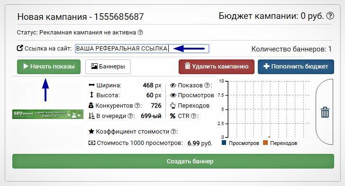Image resolution: width=345 pixels, height=186 pixels.
Task: Click the crossed eye icon beside Показов
Action: point(173,85)
